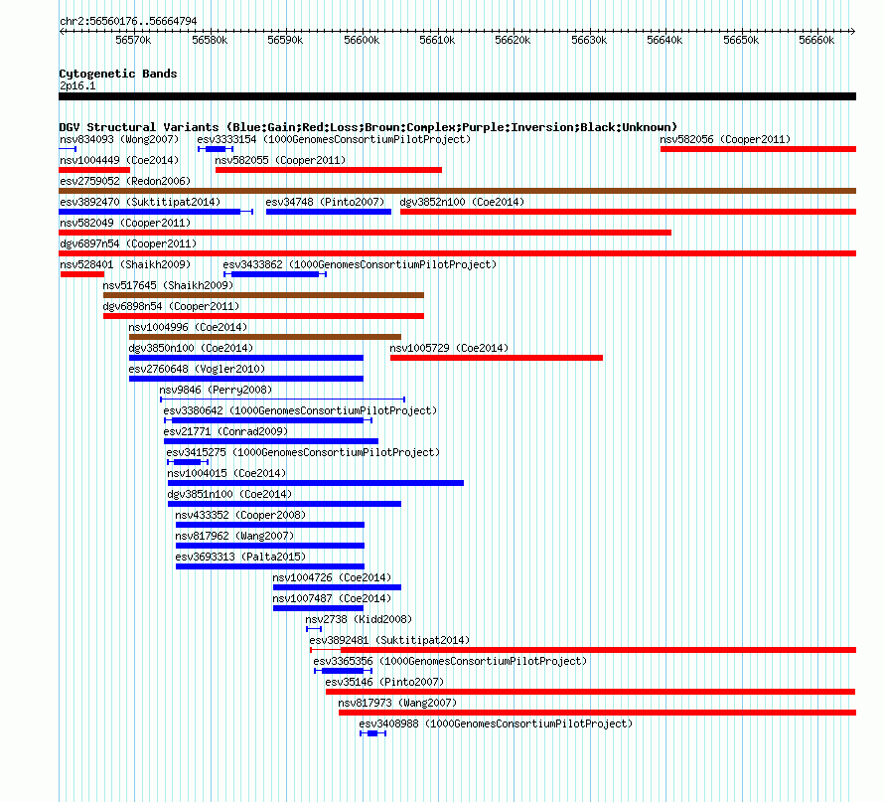Open nsv817973 (Wang2007) label
Screen dimensions: 884x802
397,703
